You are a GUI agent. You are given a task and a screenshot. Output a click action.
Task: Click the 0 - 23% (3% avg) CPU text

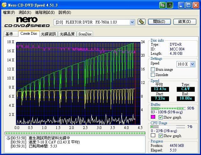click(x=164, y=131)
